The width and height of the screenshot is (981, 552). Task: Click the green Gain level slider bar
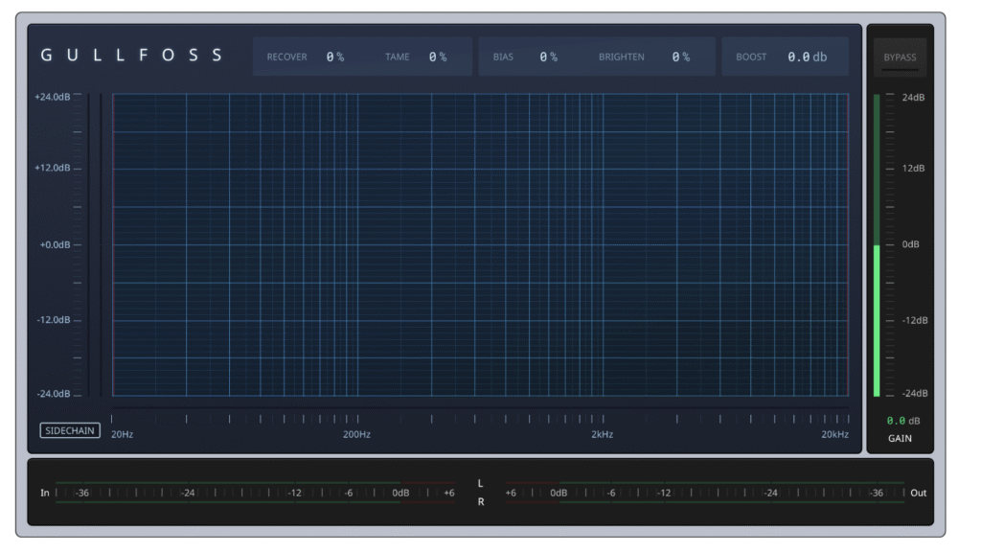[877, 320]
